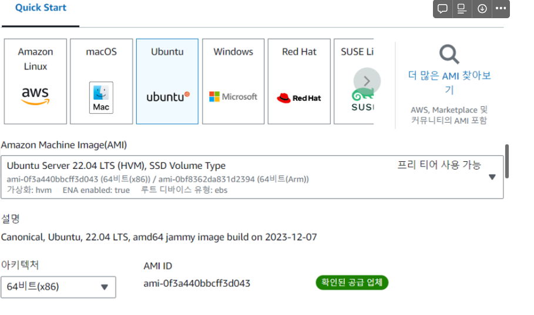Click the screen layout toolbar icon
The width and height of the screenshot is (534, 315).
(462, 8)
